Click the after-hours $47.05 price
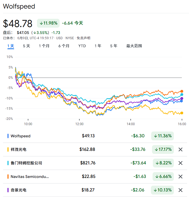189x197 pixels. [23, 33]
